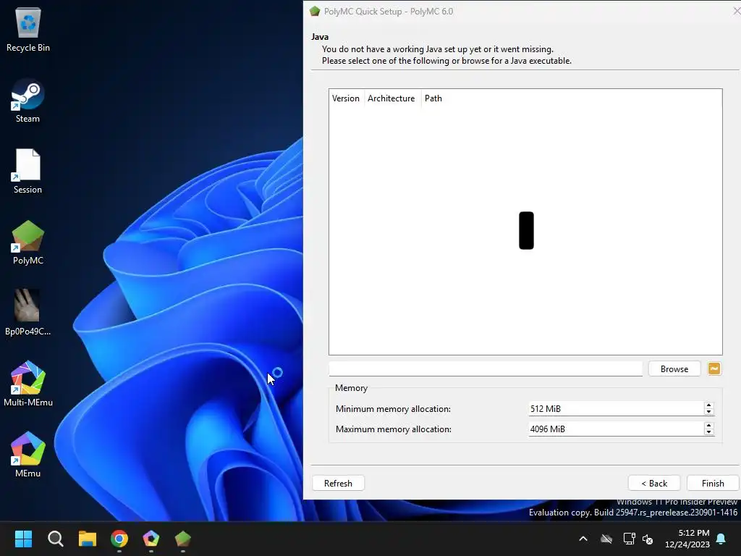
Task: Show hidden system tray icons
Action: (583, 539)
